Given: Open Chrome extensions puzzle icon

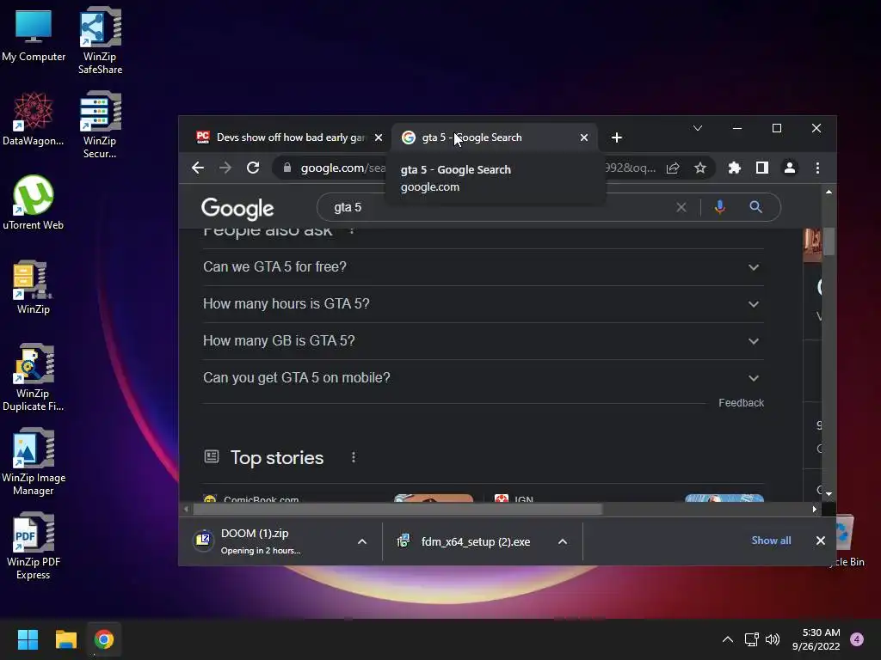Looking at the screenshot, I should coord(735,168).
